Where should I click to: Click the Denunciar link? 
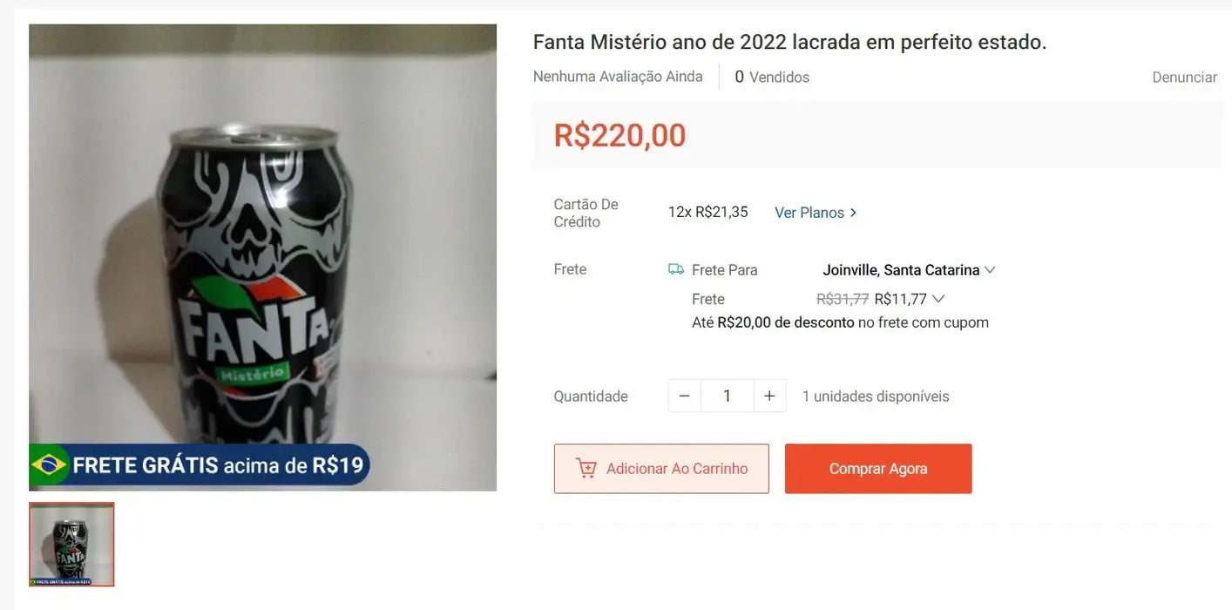(1184, 78)
